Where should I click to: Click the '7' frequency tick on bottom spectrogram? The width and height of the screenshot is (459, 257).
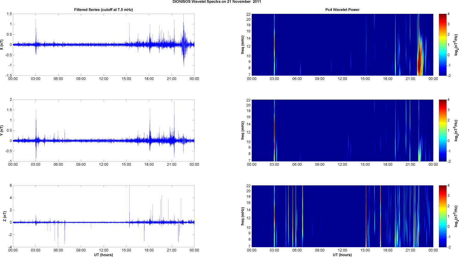click(x=249, y=246)
